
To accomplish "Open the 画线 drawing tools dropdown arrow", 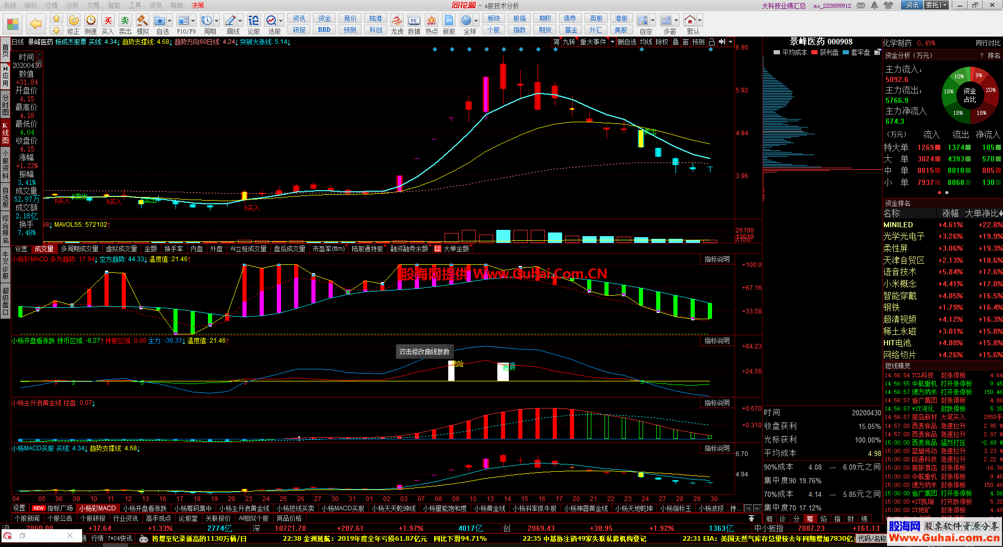I will coord(240,21).
